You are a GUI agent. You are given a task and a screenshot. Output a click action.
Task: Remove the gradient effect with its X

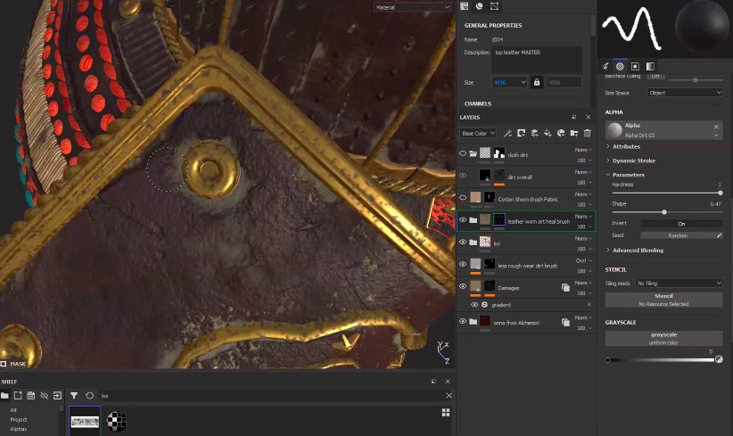(x=589, y=305)
